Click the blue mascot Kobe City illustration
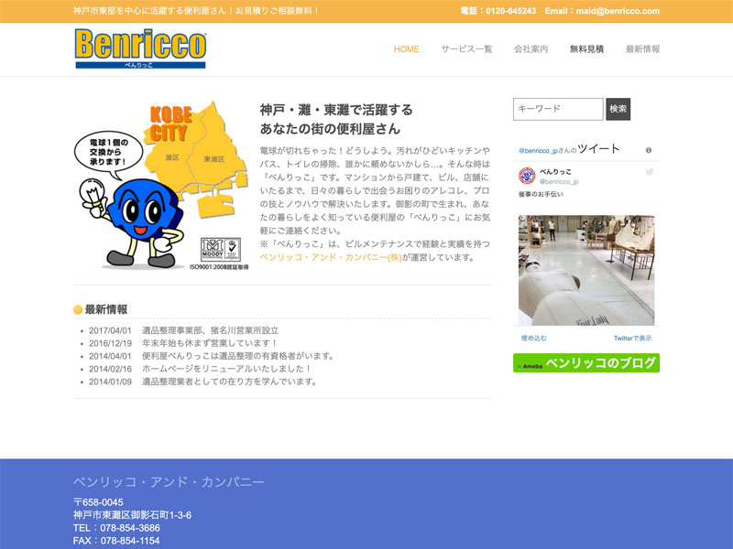The image size is (733, 549). [161, 185]
